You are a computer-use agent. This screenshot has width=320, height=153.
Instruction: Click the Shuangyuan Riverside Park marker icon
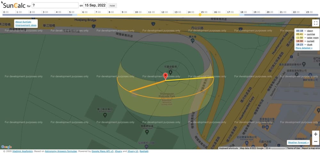(x=165, y=94)
